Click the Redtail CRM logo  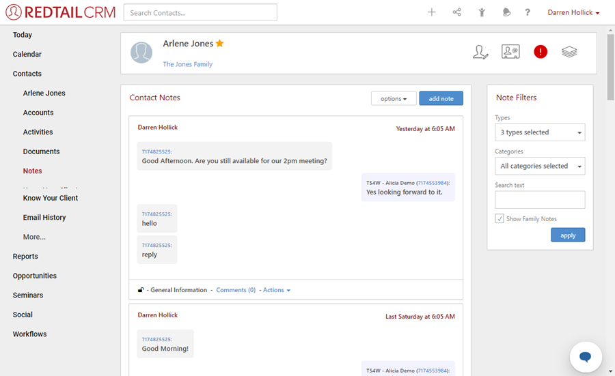(x=61, y=12)
